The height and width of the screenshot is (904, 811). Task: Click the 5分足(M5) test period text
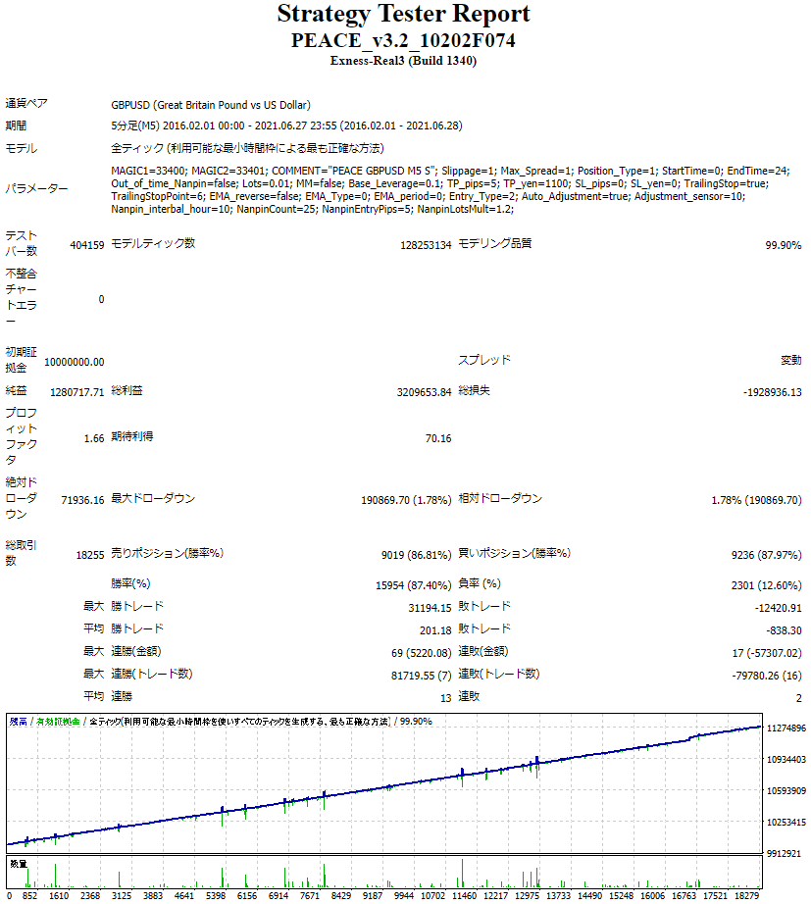[286, 126]
